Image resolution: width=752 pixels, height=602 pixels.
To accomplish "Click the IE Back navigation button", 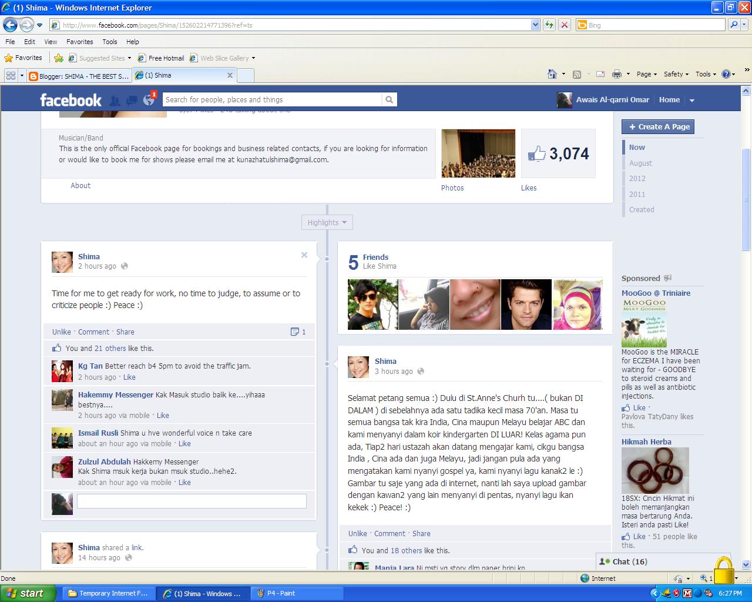I will click(11, 25).
